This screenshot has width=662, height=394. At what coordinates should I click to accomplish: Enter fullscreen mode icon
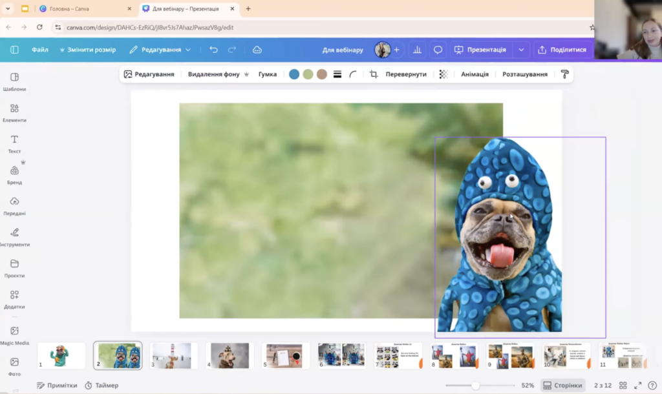638,386
